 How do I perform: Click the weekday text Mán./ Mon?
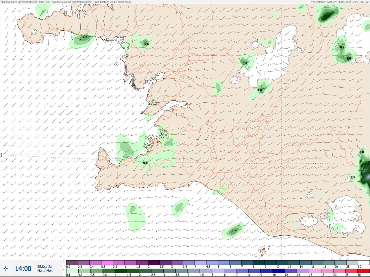[45, 271]
